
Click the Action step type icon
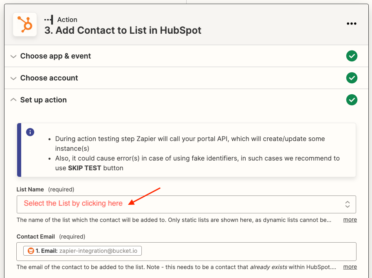(x=49, y=20)
